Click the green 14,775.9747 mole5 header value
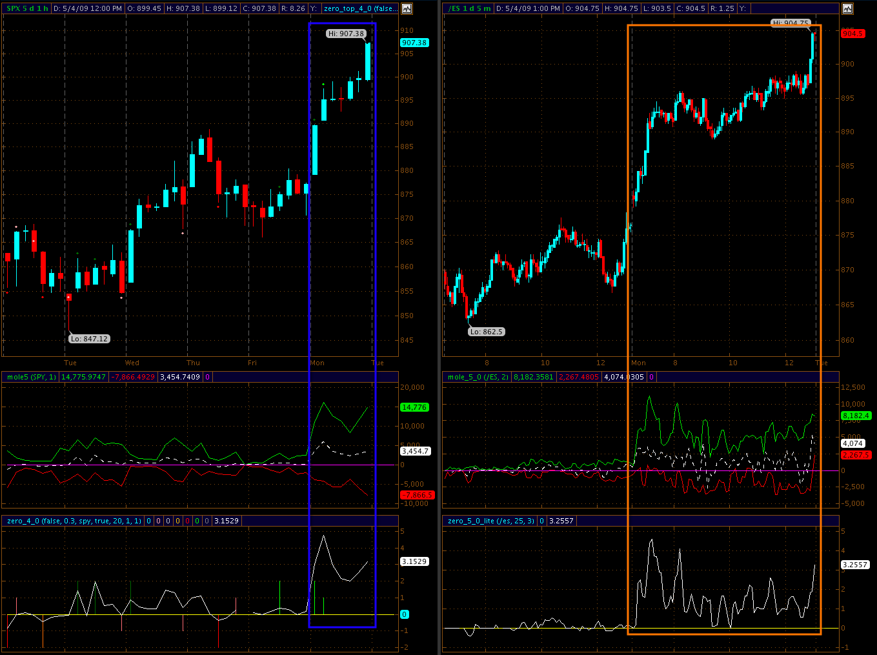877x655 pixels. (83, 377)
